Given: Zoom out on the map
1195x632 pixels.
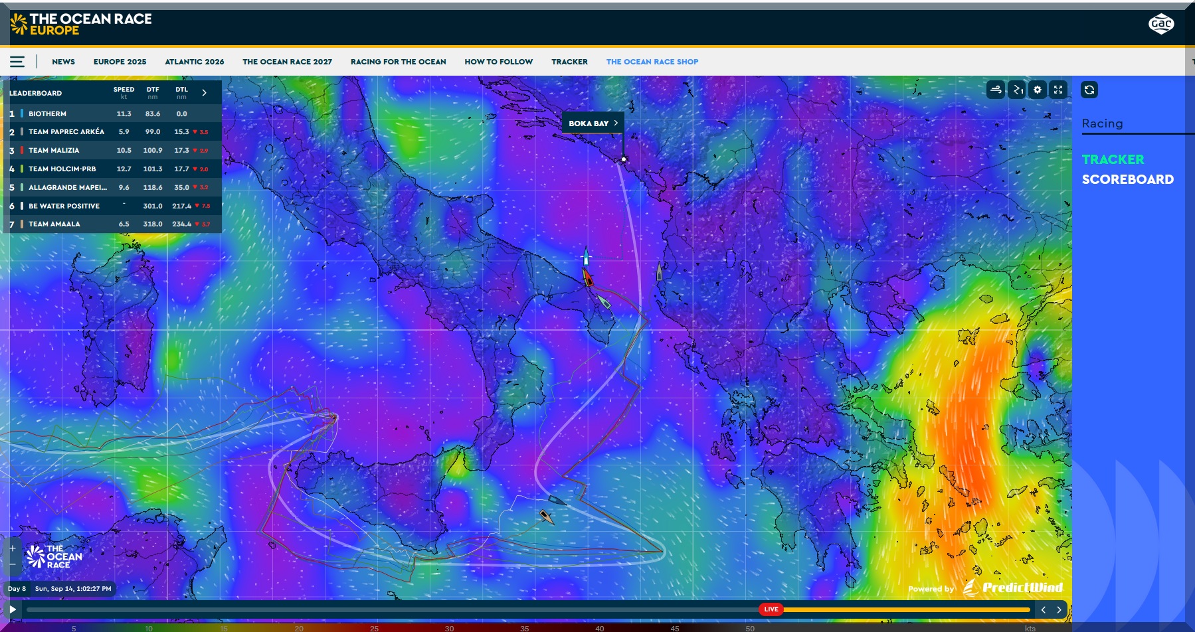Looking at the screenshot, I should [x=13, y=564].
